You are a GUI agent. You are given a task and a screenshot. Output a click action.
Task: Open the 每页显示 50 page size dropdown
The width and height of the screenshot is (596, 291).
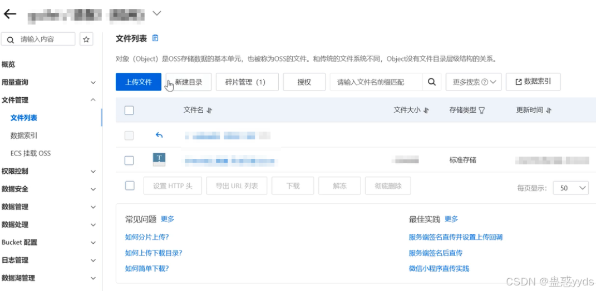coord(571,188)
